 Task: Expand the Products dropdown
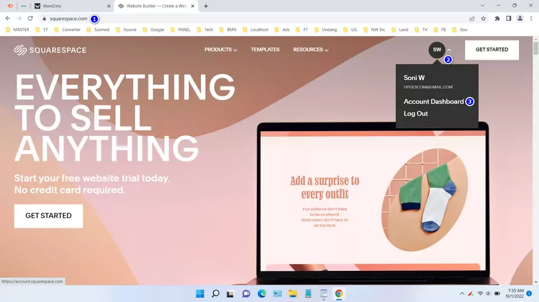(220, 49)
